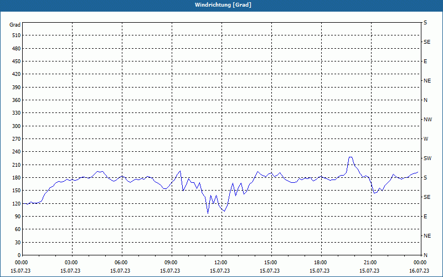Select the 16.07.23 date label
This screenshot has width=443, height=277.
click(419, 271)
